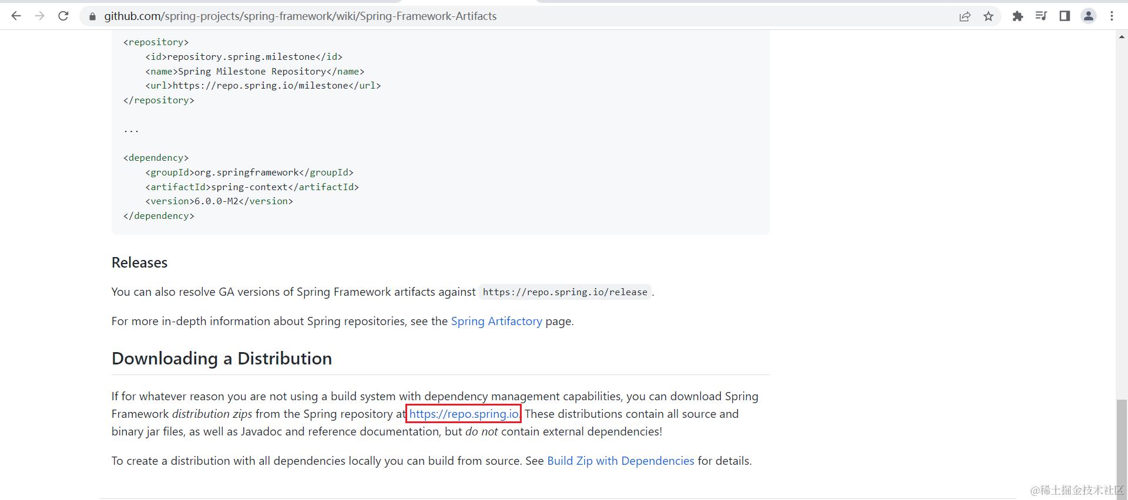Open the Chrome profile avatar

[1089, 16]
